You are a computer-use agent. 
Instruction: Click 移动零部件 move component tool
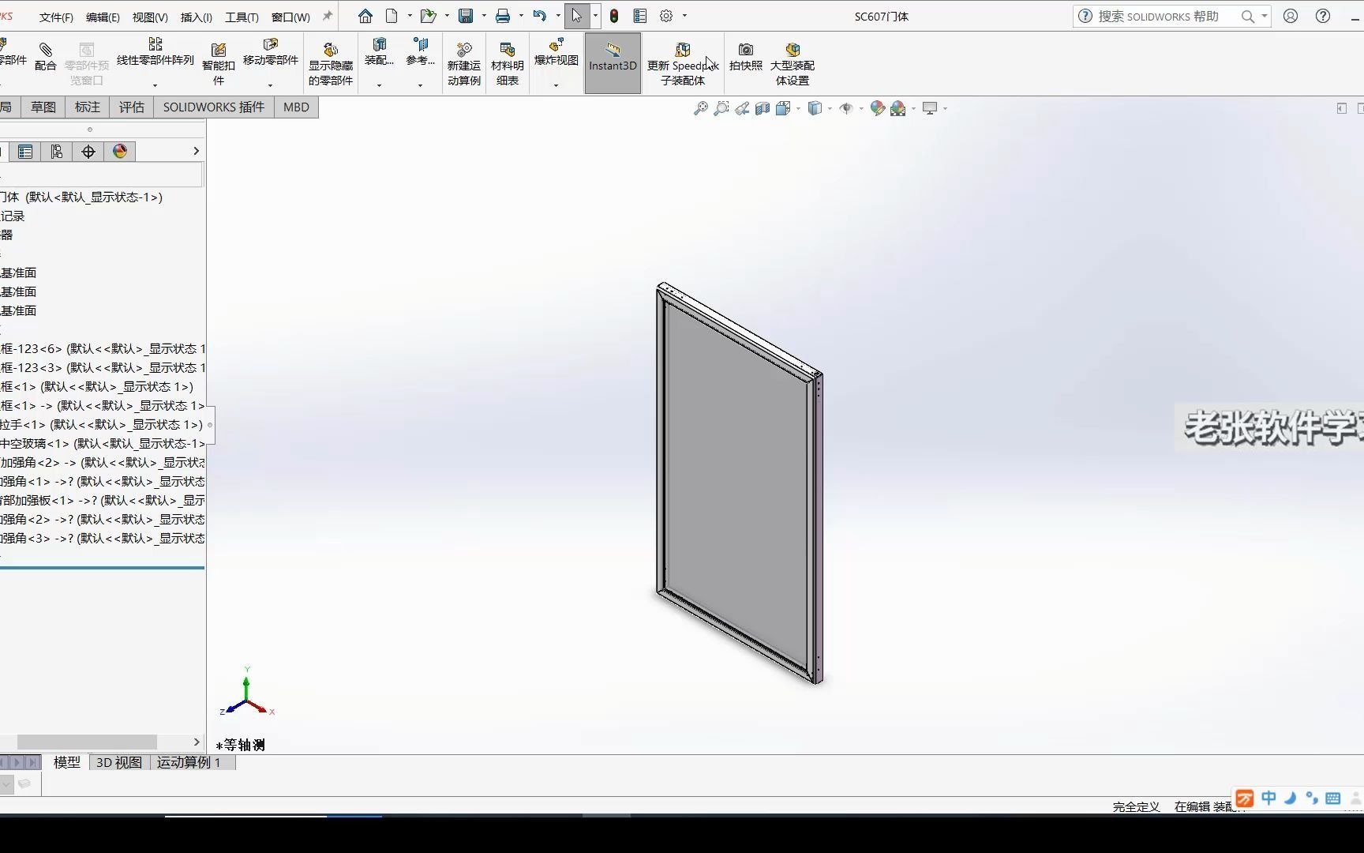click(x=271, y=51)
